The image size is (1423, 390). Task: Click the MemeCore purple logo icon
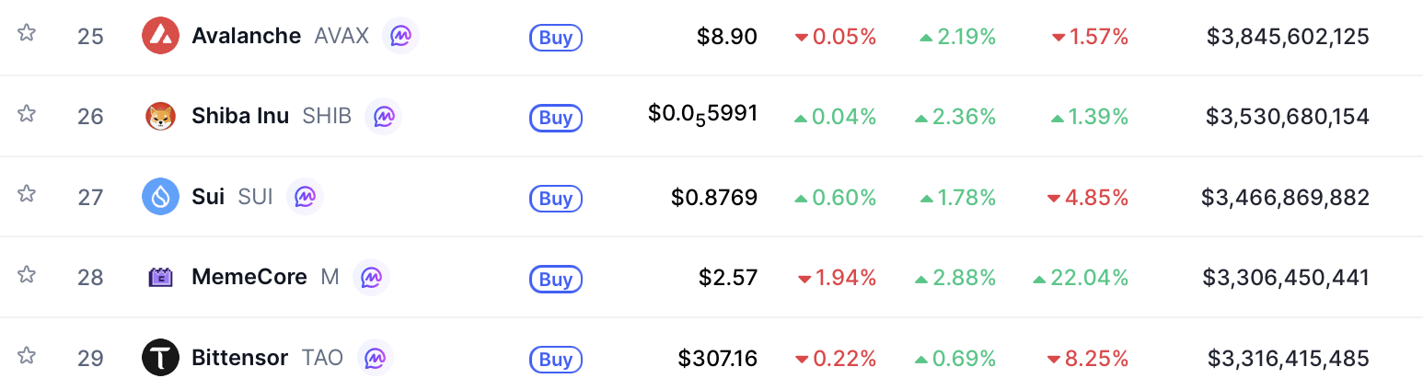coord(160,277)
